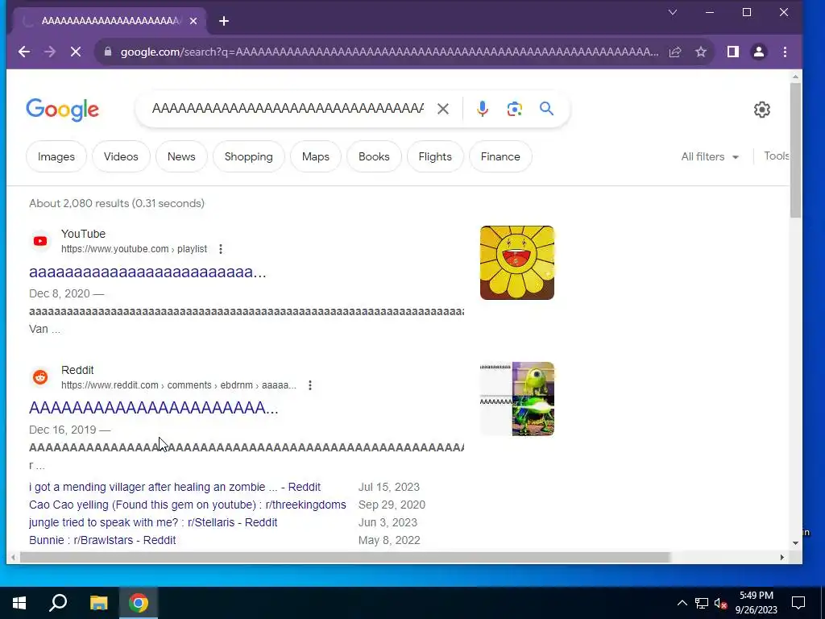Open Google quick settings gear

[761, 110]
